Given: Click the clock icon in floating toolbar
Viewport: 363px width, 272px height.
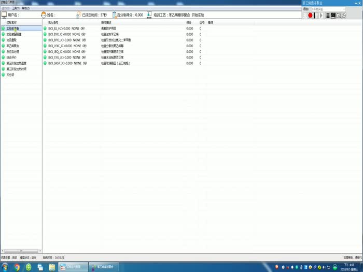Looking at the screenshot, I should click(x=344, y=16).
